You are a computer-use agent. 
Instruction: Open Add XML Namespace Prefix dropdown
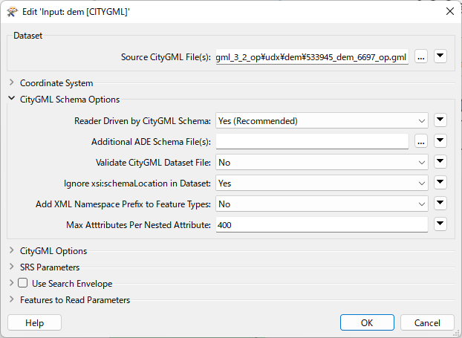[322, 204]
